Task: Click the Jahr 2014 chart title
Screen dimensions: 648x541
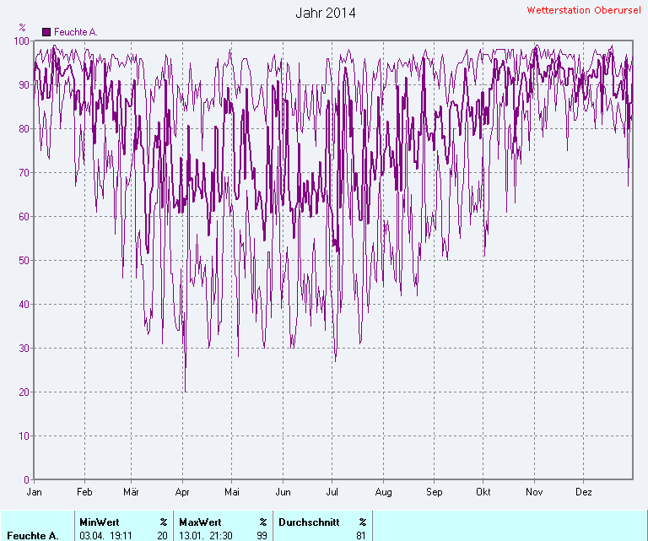Action: click(326, 14)
